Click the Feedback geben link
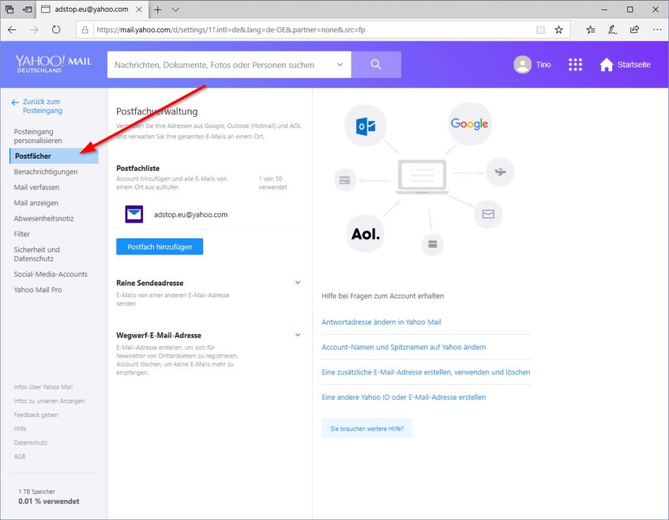Screen dimensions: 669x520 point(36,415)
